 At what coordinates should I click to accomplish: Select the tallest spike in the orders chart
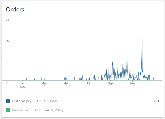143,38
